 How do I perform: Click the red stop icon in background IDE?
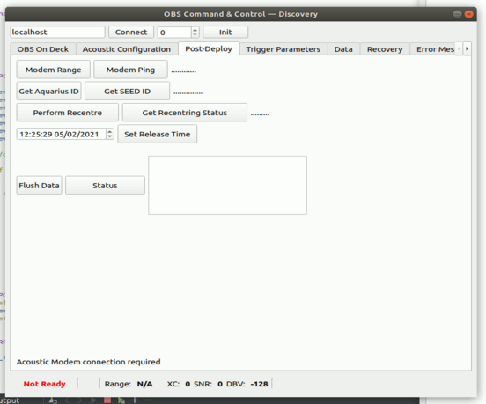107,400
